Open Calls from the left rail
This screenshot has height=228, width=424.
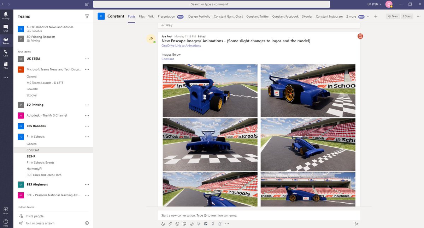pos(6,53)
